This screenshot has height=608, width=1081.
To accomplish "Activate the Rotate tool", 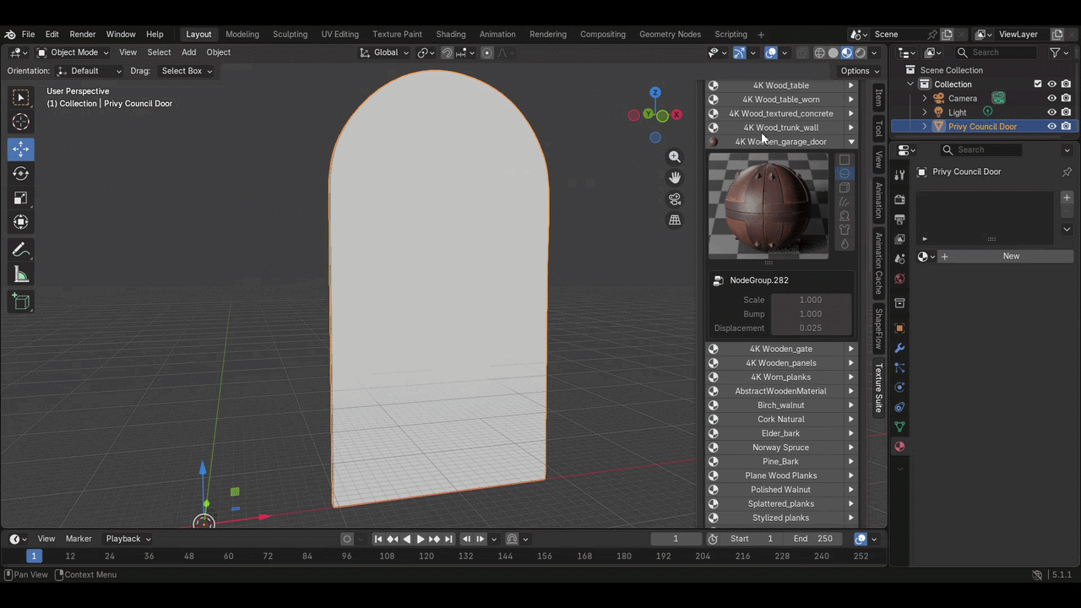I will [x=21, y=174].
